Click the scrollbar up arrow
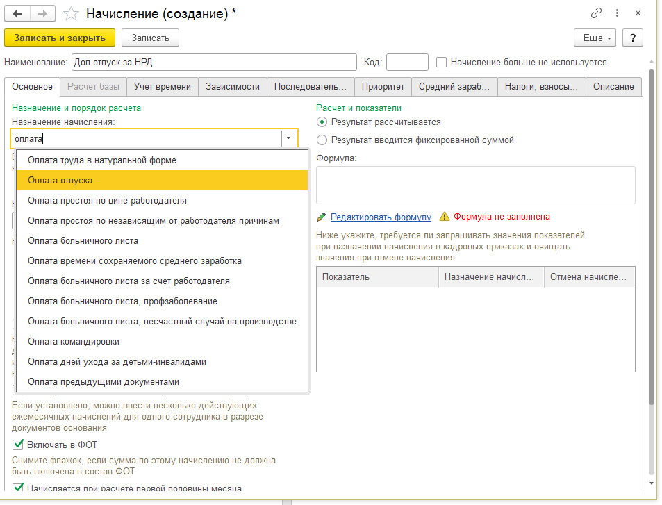Screen dimensions: 662x505 click(x=652, y=62)
